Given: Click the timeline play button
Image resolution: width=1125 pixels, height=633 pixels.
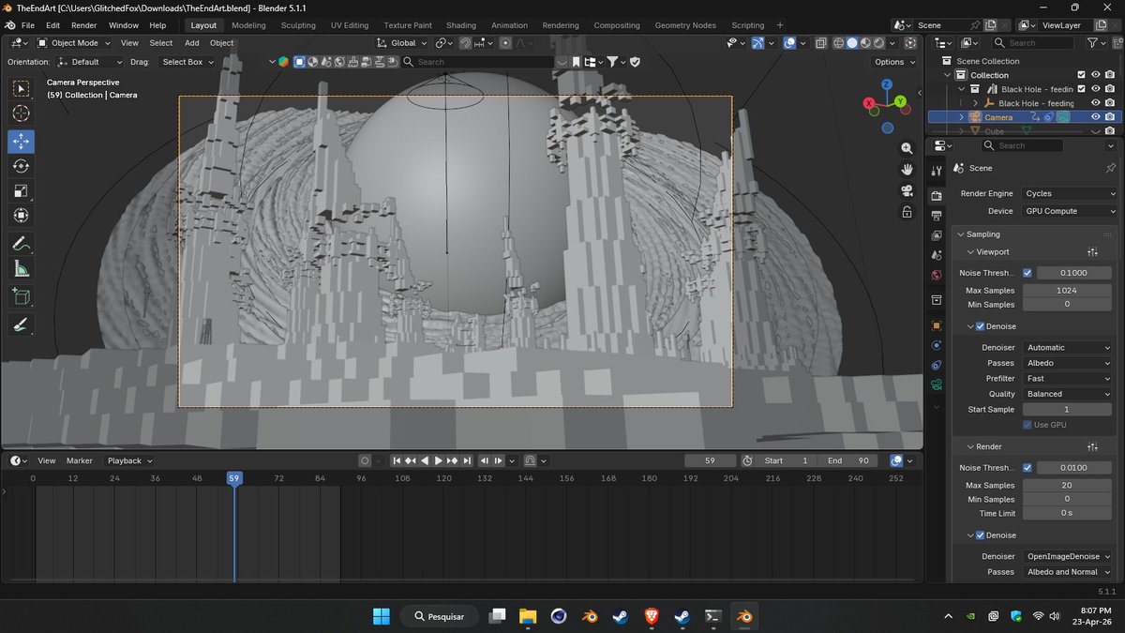Looking at the screenshot, I should 438,460.
